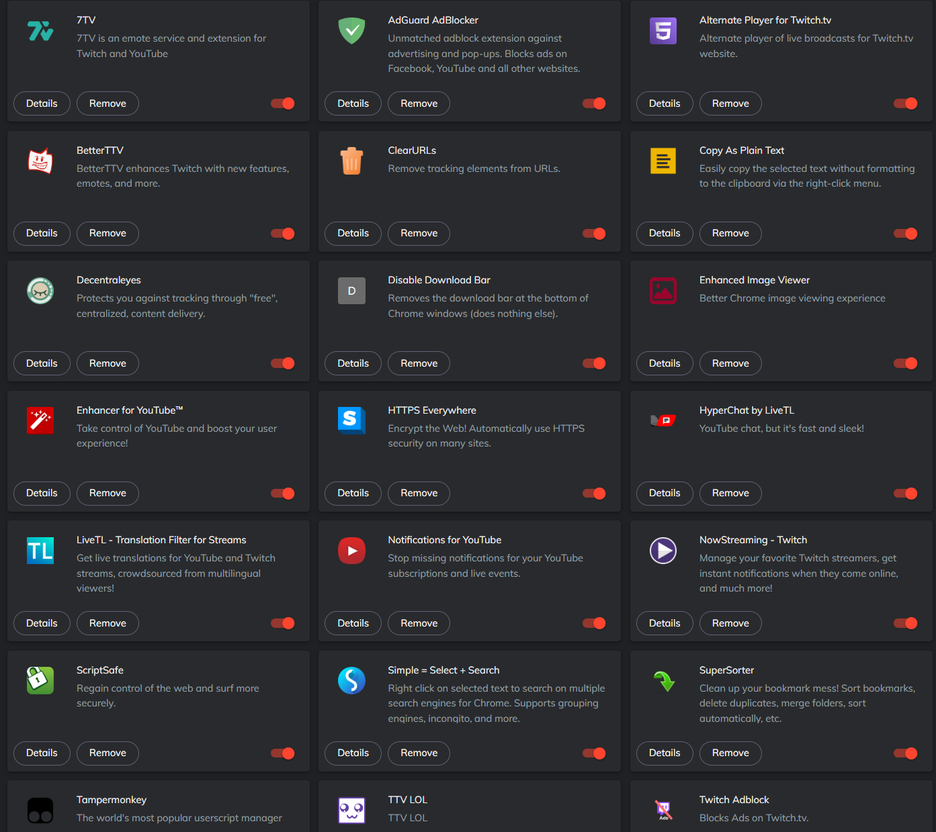Screen dimensions: 936x832
Task: Switch off Copy As Plain Text
Action: tap(906, 234)
